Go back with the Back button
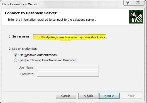 click(x=89, y=96)
